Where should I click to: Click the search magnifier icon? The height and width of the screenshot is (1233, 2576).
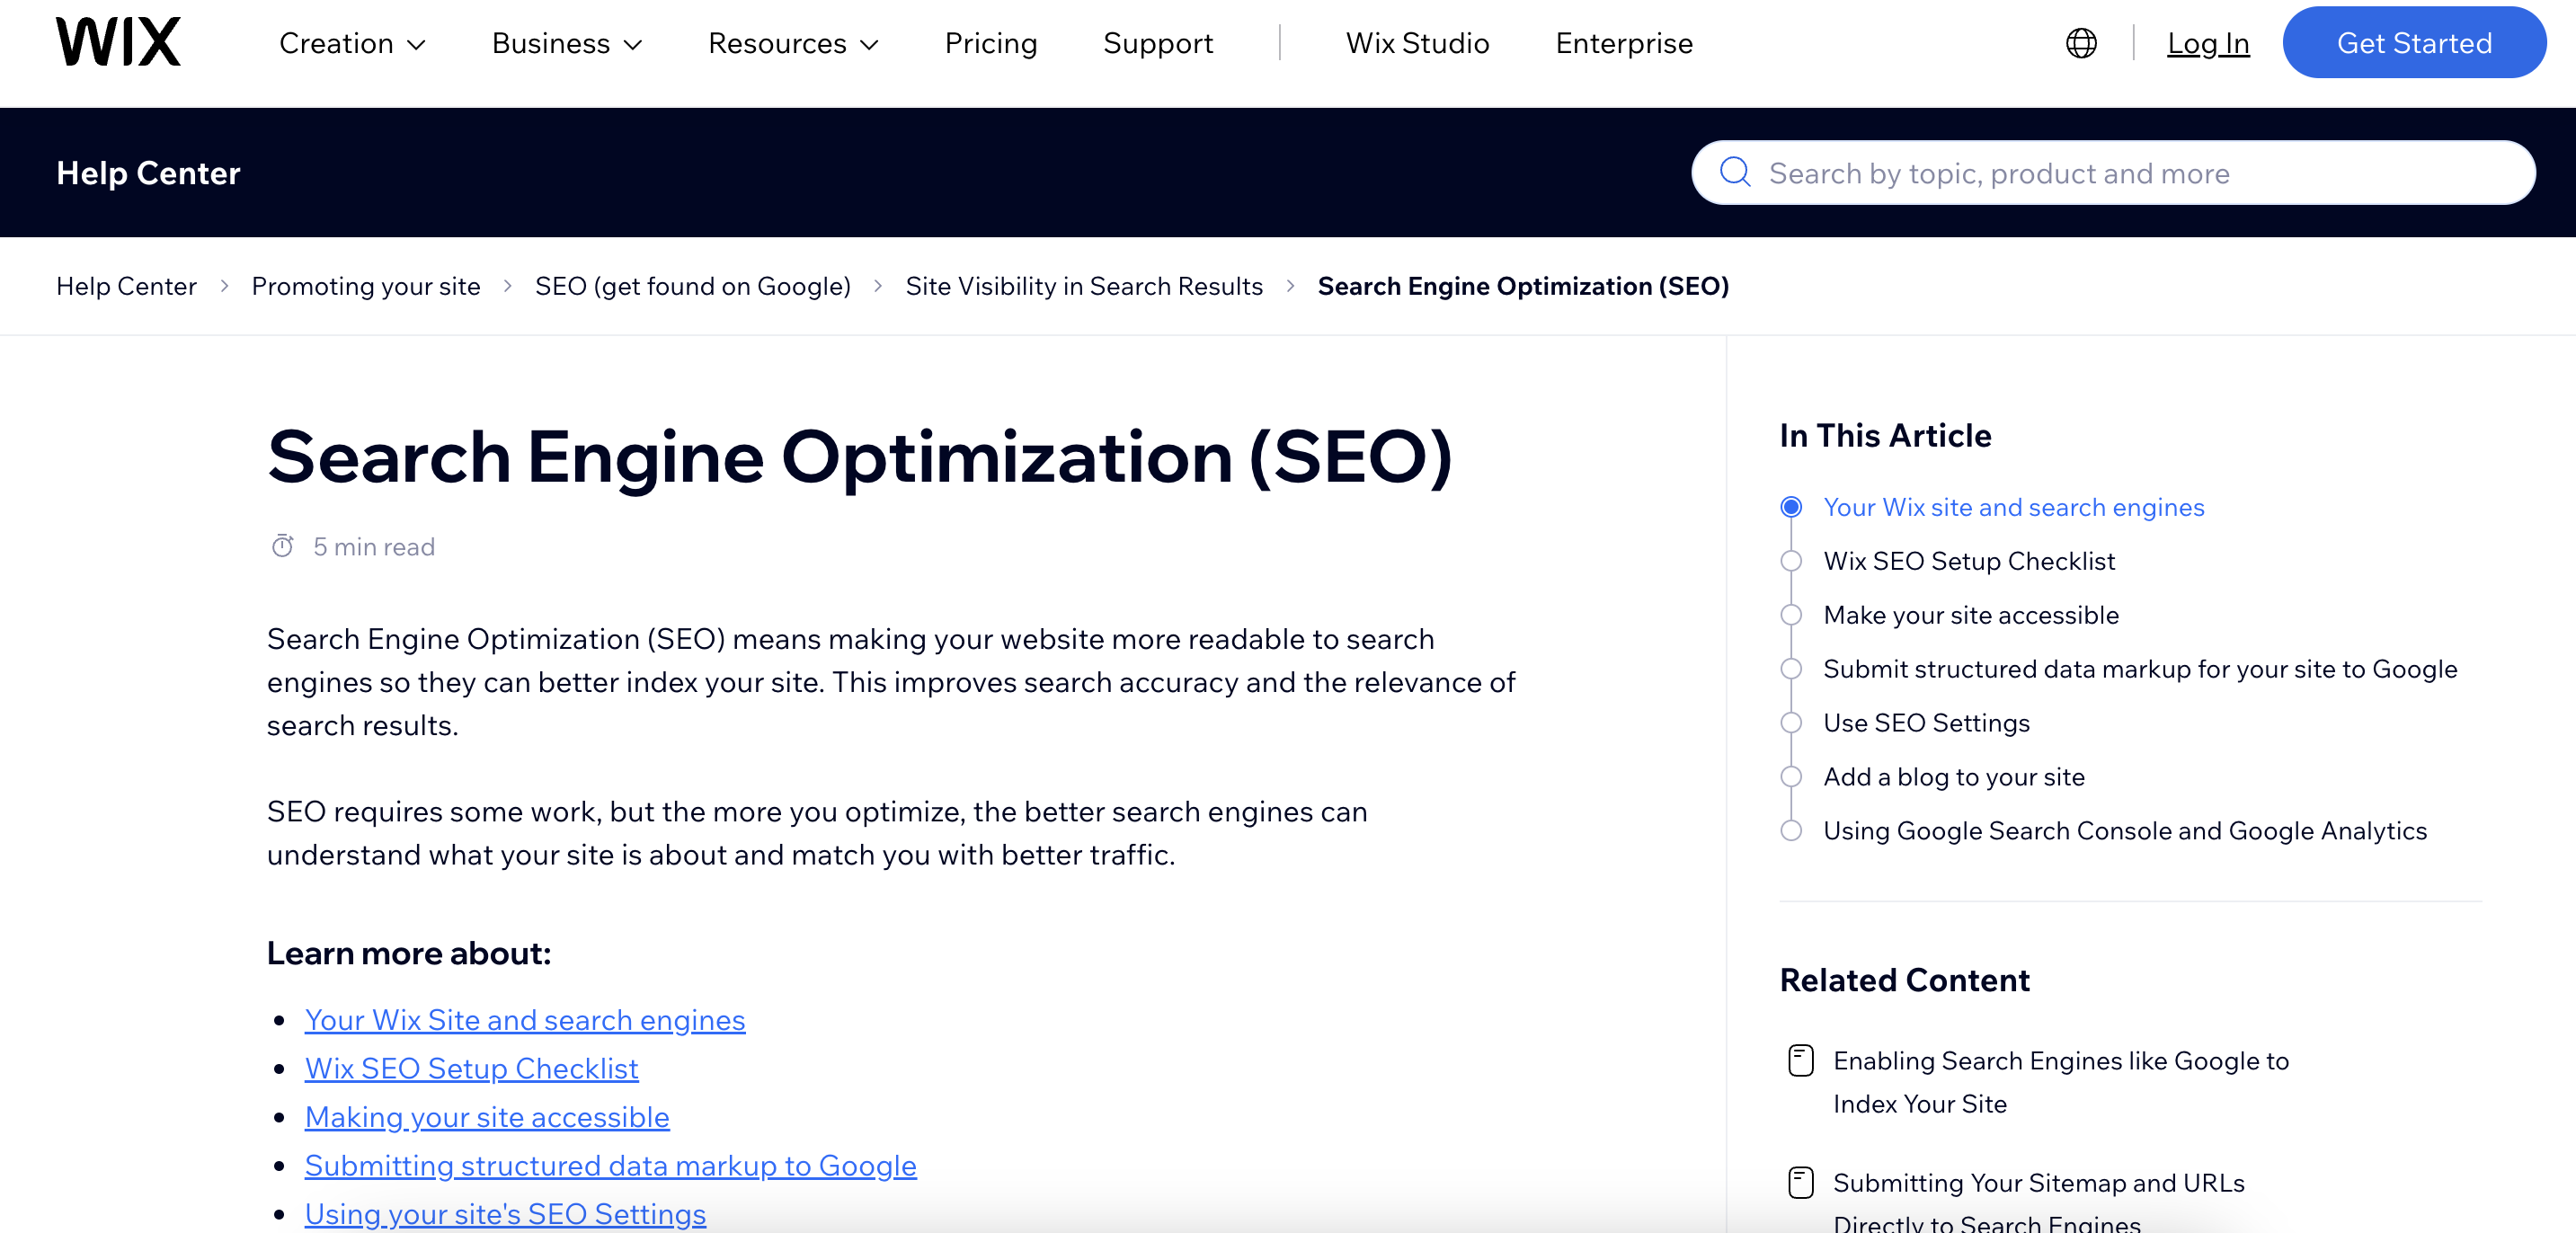point(1735,173)
